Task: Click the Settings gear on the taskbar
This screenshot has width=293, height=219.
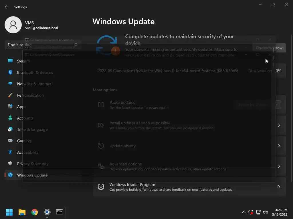Action: click(47, 212)
